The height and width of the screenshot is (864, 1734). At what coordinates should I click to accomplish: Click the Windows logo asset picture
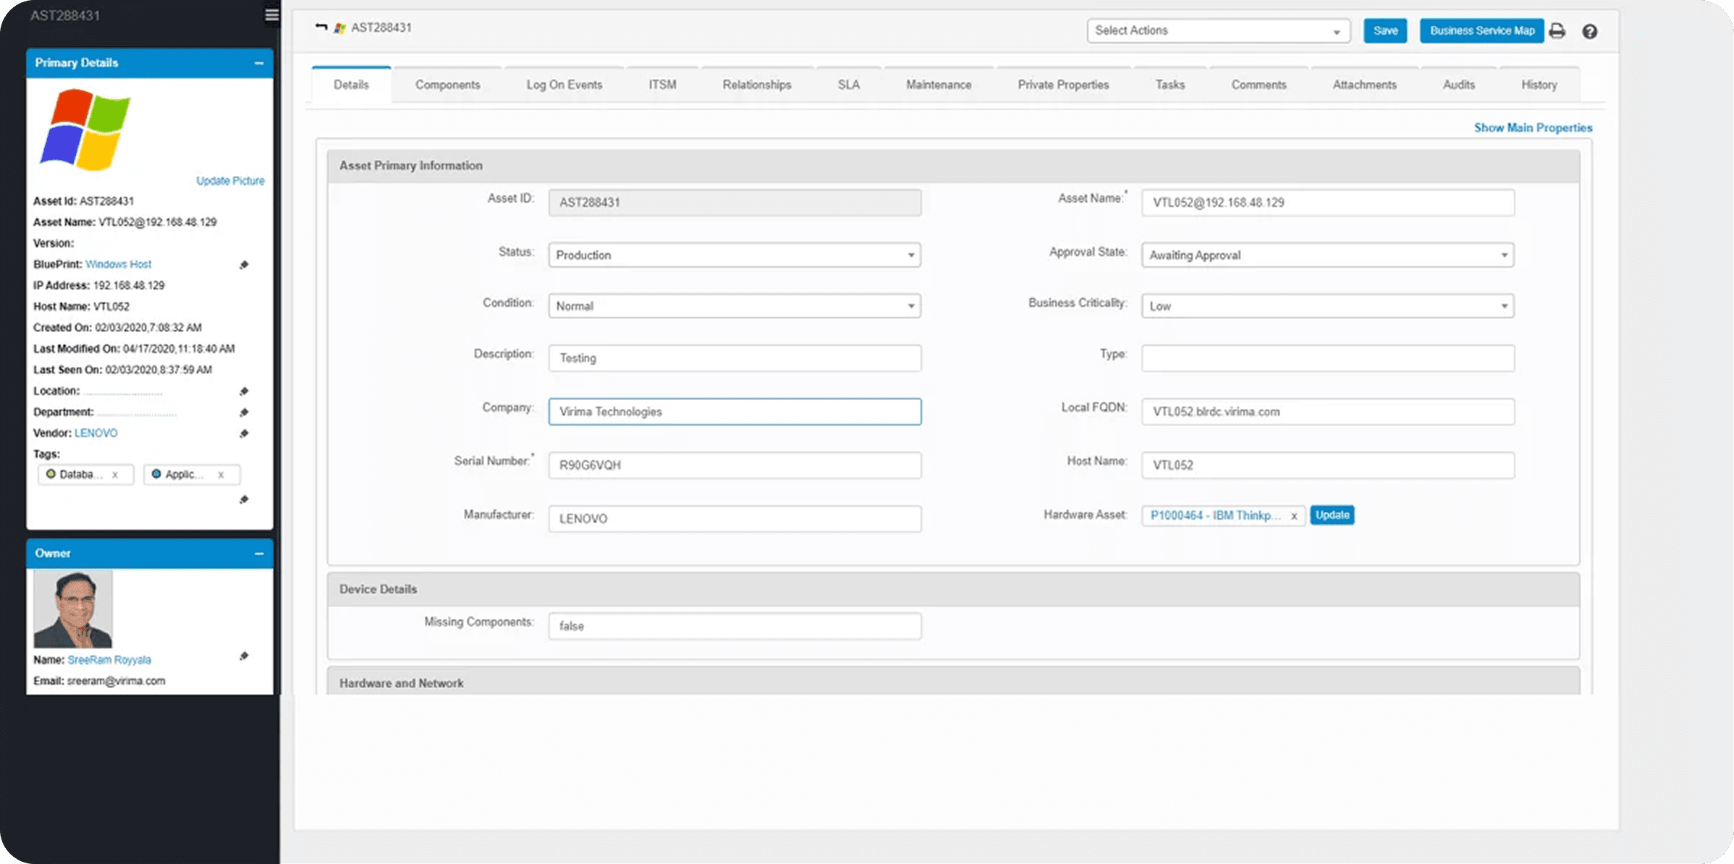coord(85,130)
